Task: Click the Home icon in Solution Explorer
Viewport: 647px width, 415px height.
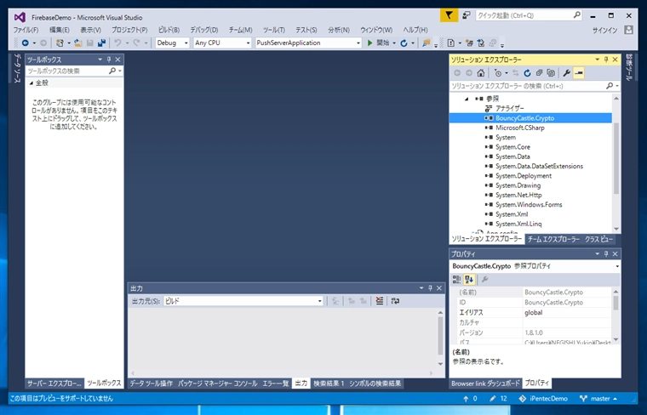Action: [x=481, y=73]
